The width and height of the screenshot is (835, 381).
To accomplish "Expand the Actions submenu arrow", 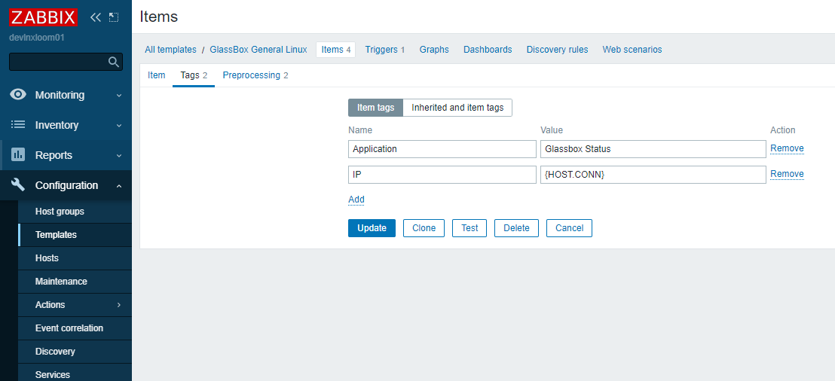I will coord(119,305).
